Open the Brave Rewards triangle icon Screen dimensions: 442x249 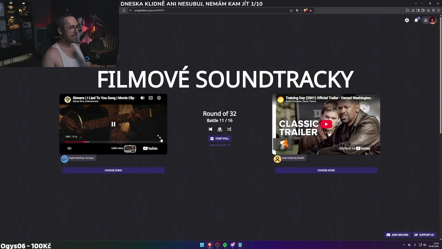pos(310,10)
